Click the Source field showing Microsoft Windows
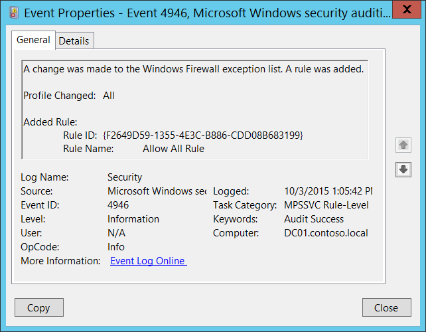The width and height of the screenshot is (426, 332). (157, 191)
